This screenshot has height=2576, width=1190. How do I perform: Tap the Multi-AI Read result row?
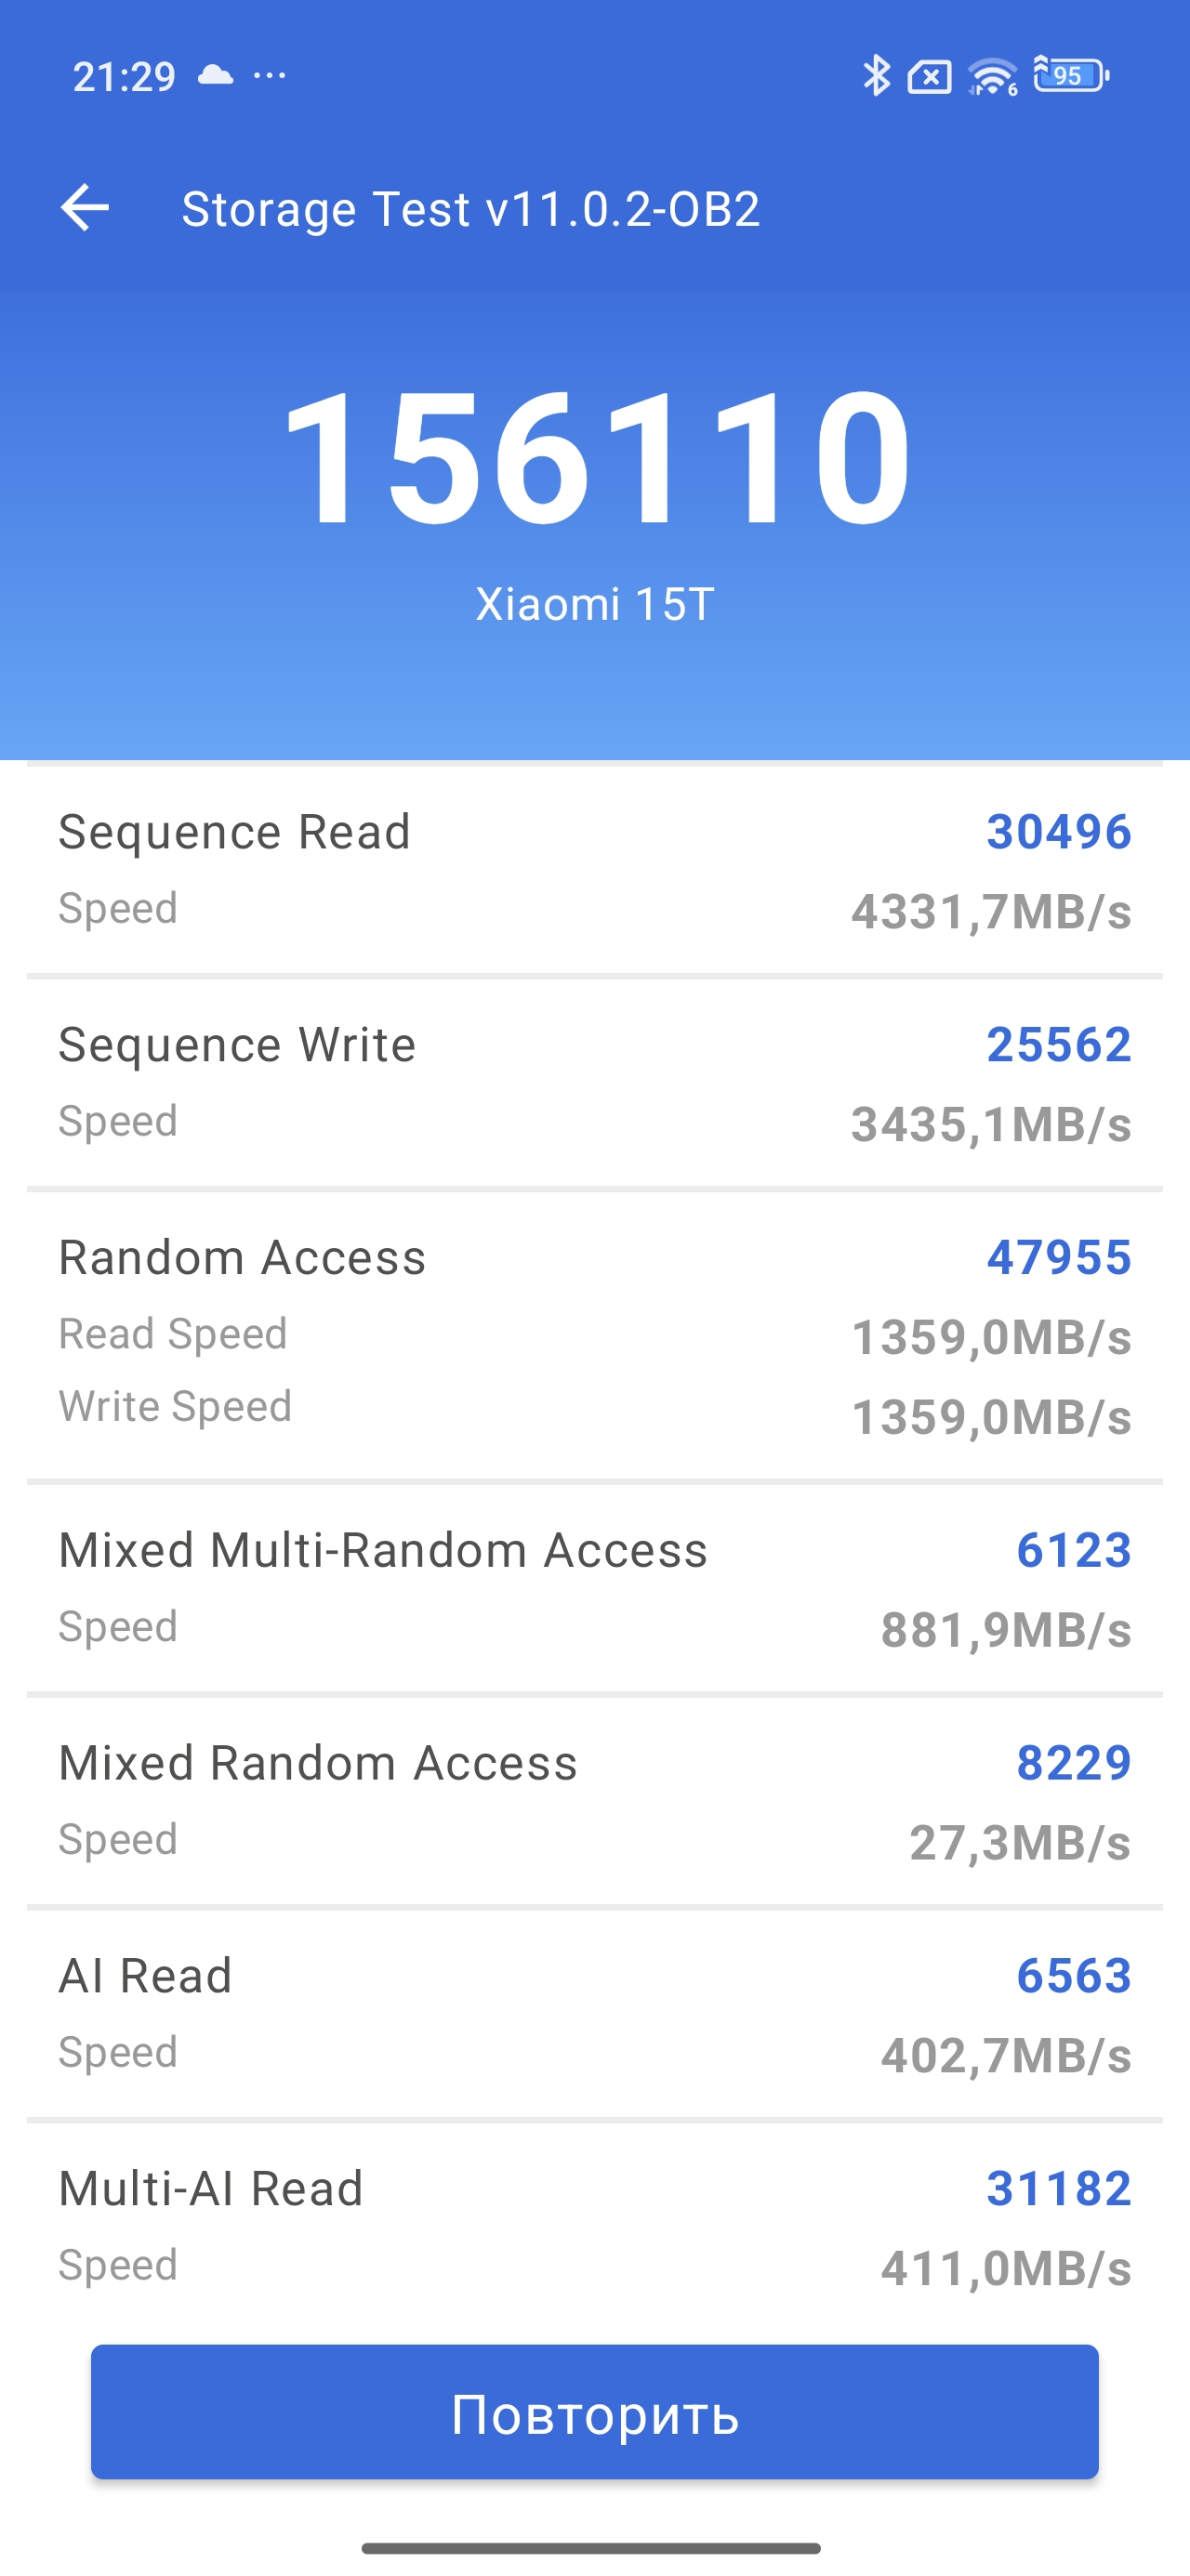(594, 2226)
